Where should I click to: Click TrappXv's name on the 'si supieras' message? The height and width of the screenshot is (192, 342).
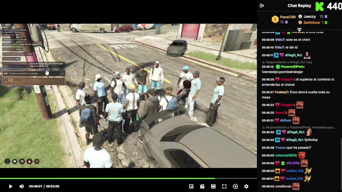click(x=287, y=79)
